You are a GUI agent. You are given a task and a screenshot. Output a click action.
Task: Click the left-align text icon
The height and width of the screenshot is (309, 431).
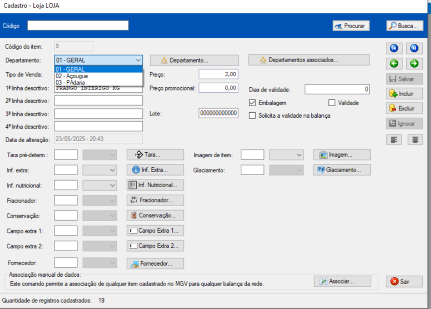coord(394,140)
